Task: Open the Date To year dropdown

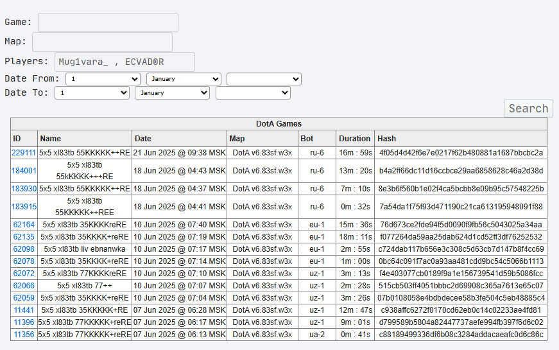Action: point(253,92)
